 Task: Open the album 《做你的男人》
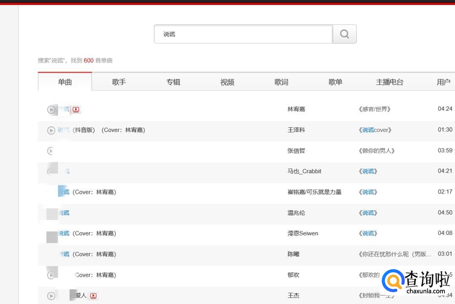(376, 151)
